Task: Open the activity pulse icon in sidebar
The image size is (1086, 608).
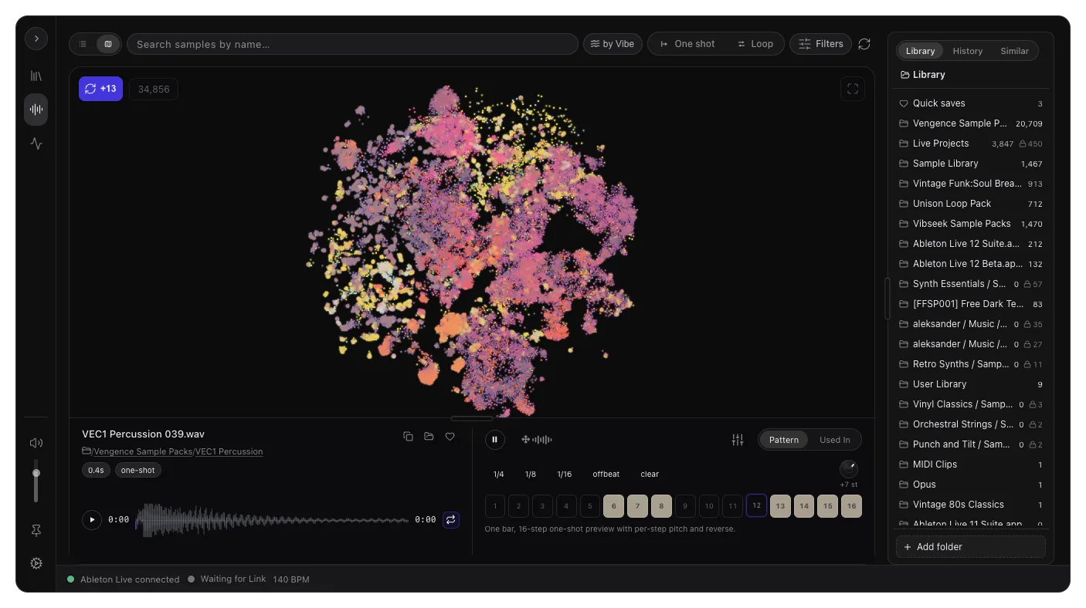Action: 36,144
